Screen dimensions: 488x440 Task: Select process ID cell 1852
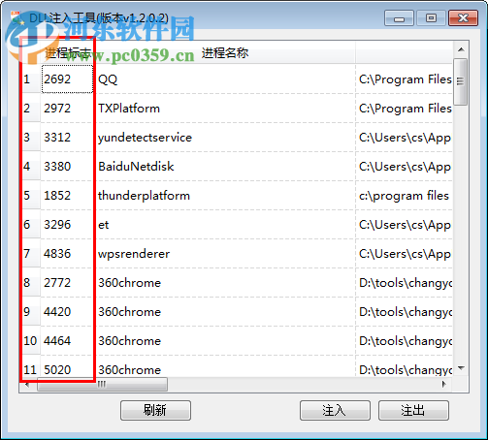67,196
